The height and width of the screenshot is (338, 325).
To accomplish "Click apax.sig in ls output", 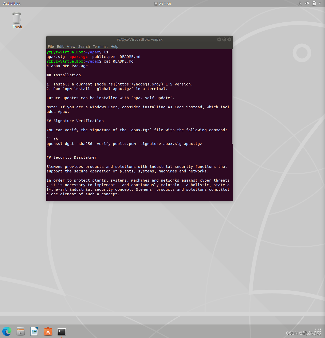I will pyautogui.click(x=56, y=57).
